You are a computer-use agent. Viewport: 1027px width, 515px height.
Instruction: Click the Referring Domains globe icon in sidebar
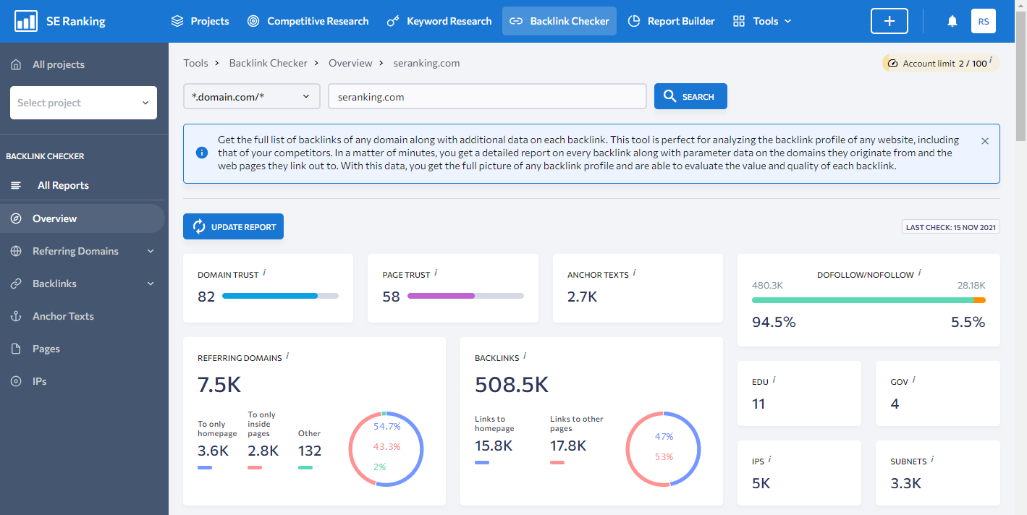tap(16, 251)
